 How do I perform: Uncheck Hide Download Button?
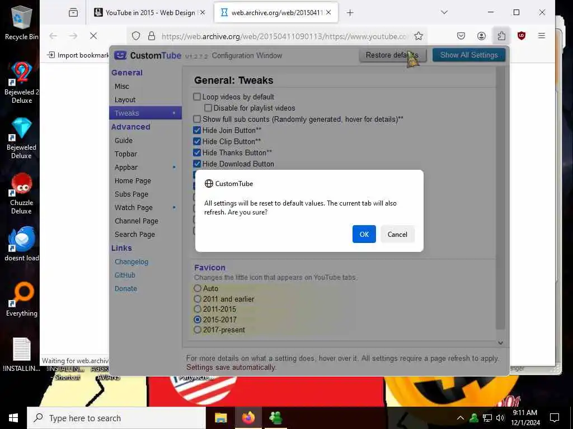pos(197,164)
